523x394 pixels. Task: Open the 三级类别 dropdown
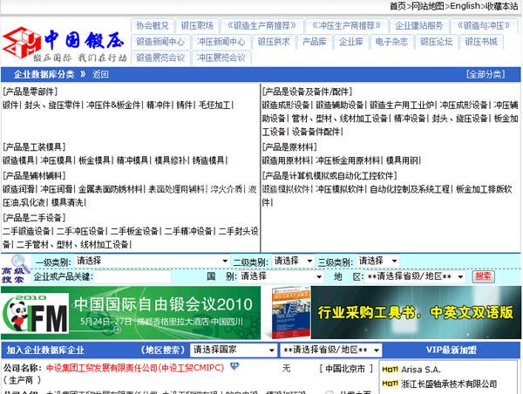pos(378,261)
